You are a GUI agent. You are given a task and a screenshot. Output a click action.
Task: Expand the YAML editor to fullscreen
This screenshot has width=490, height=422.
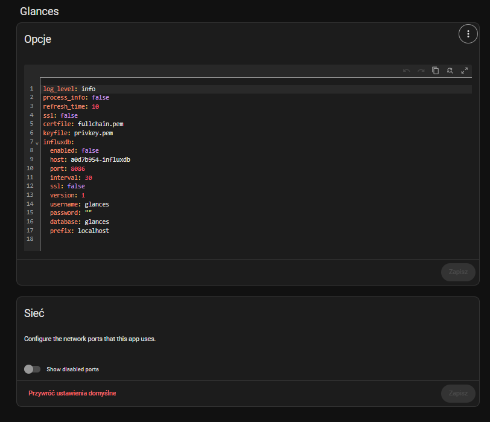point(465,71)
